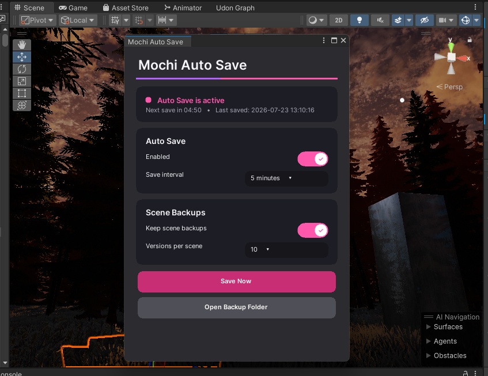The height and width of the screenshot is (376, 488).
Task: Toggle grid snapping icon
Action: (x=139, y=20)
